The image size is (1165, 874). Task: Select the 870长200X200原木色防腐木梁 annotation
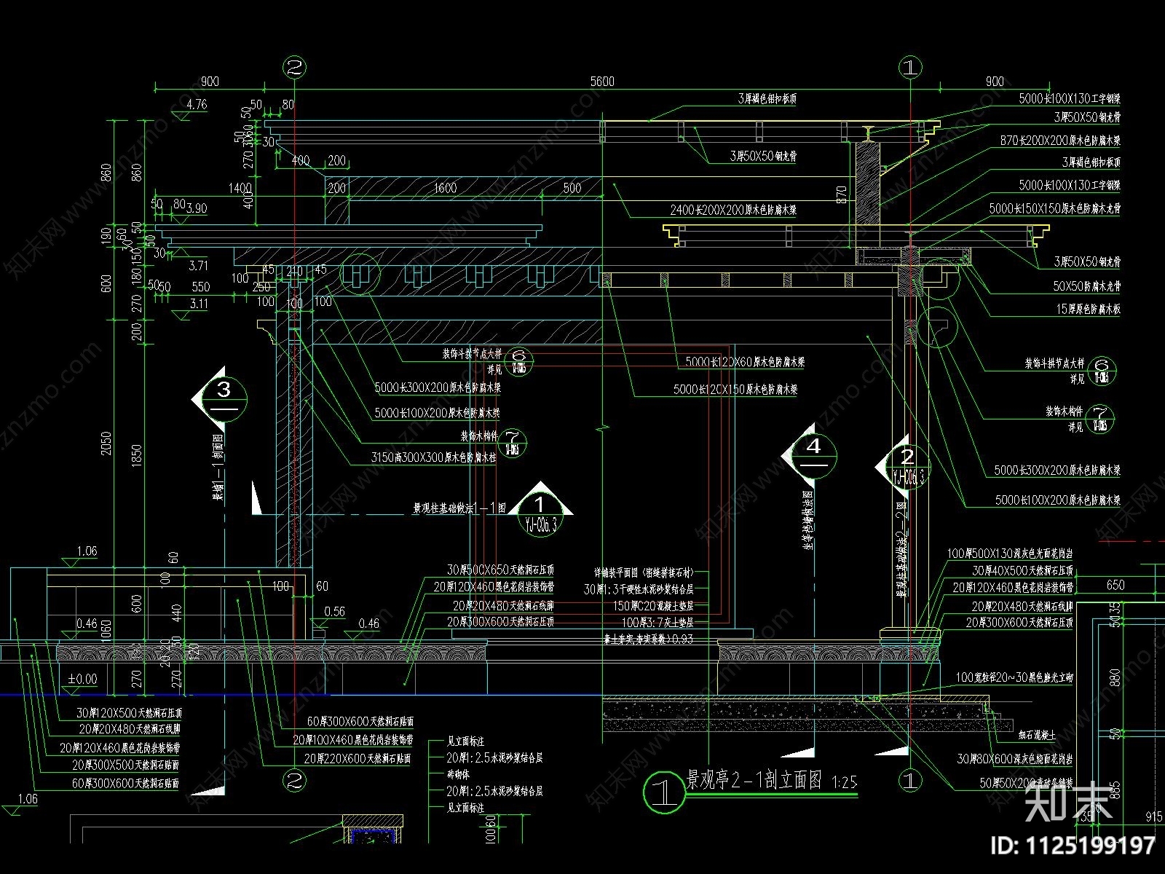[x=1060, y=140]
